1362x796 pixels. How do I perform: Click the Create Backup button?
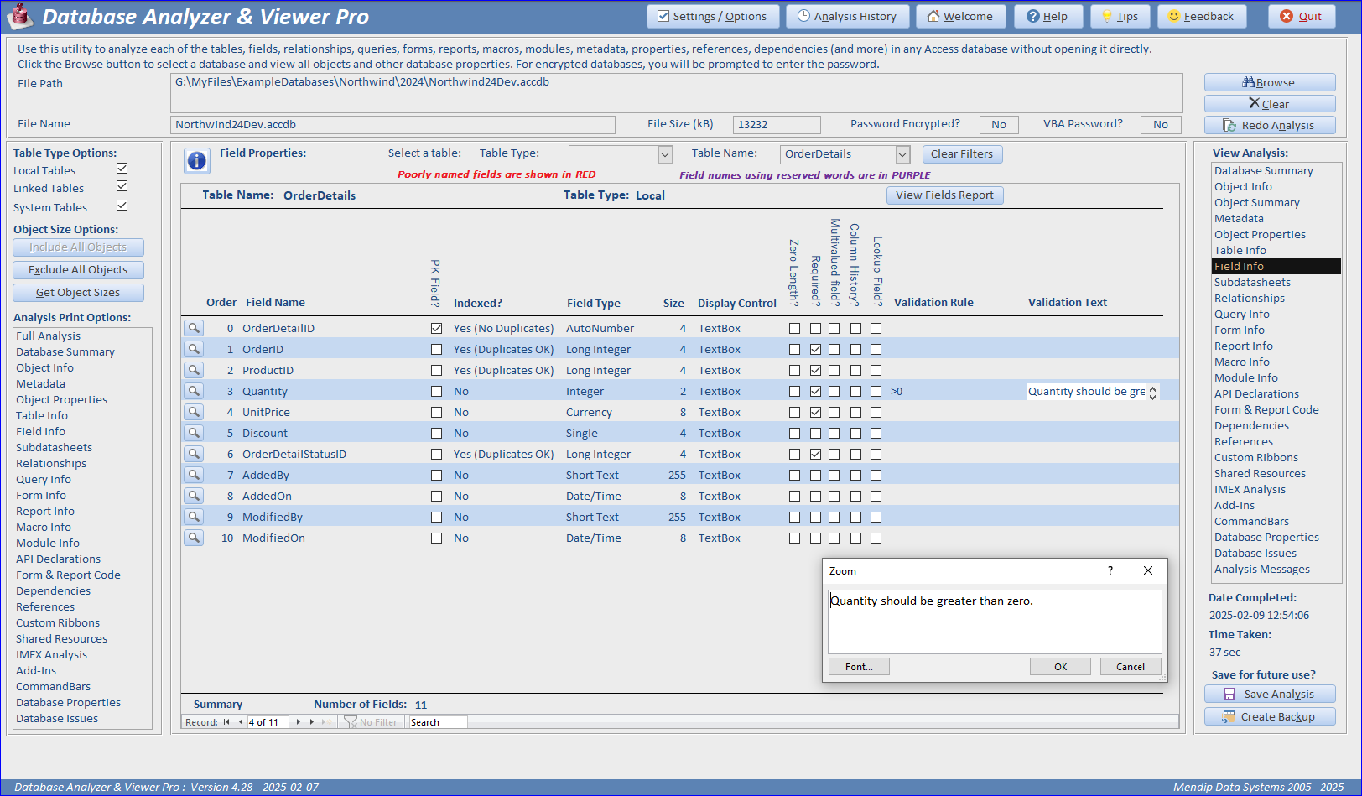(1270, 716)
